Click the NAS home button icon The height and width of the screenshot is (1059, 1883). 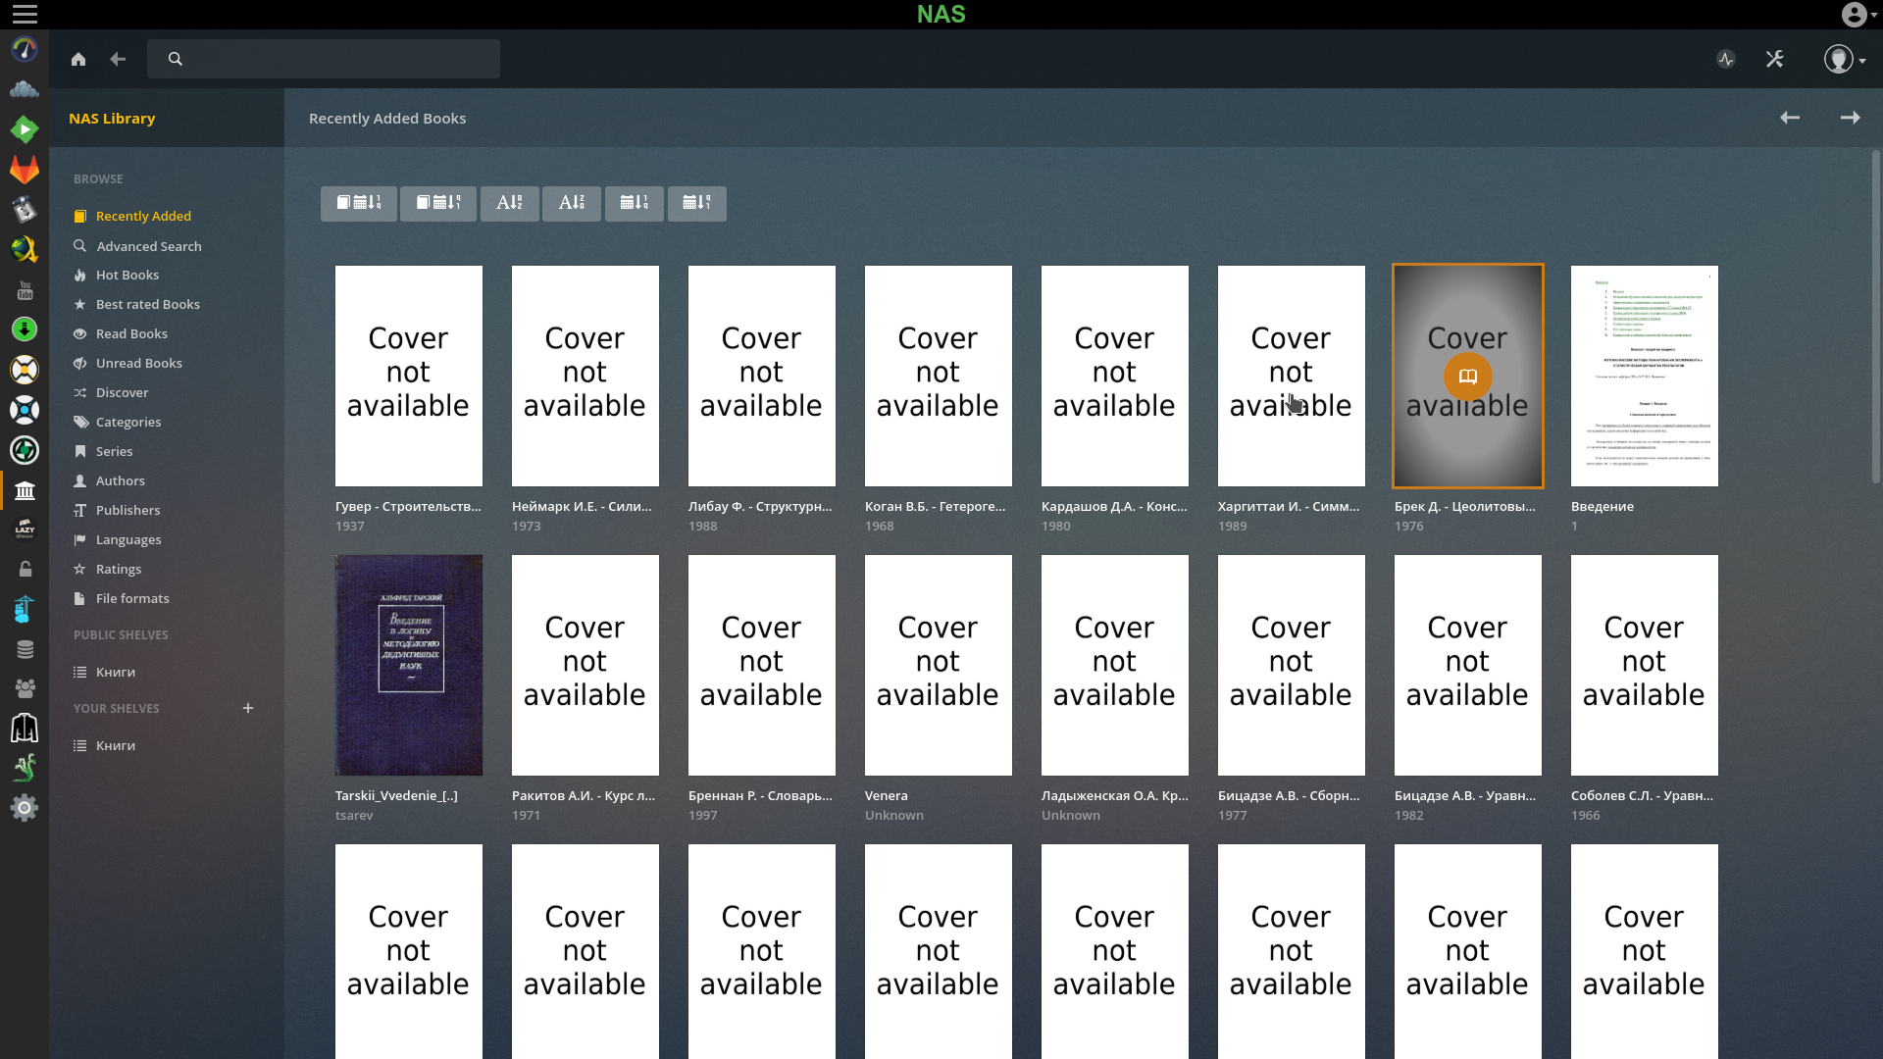(x=78, y=60)
